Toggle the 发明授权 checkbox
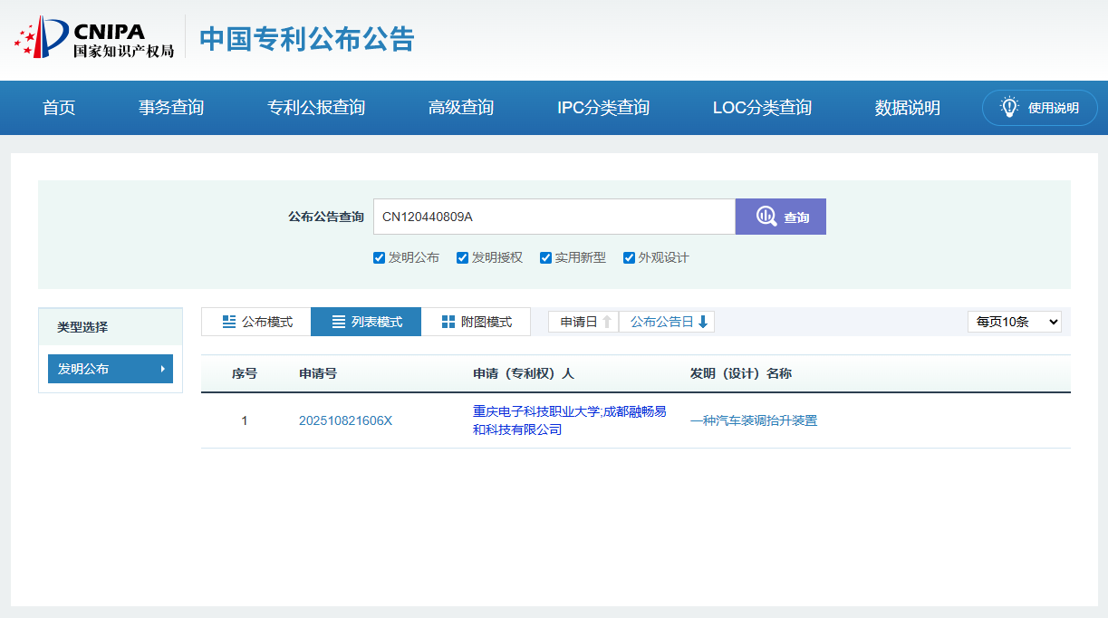This screenshot has height=618, width=1108. (462, 257)
